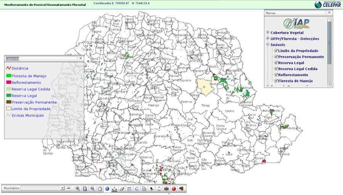This screenshot has width=343, height=195.
Task: Open the Municípios dropdown list
Action: click(63, 188)
